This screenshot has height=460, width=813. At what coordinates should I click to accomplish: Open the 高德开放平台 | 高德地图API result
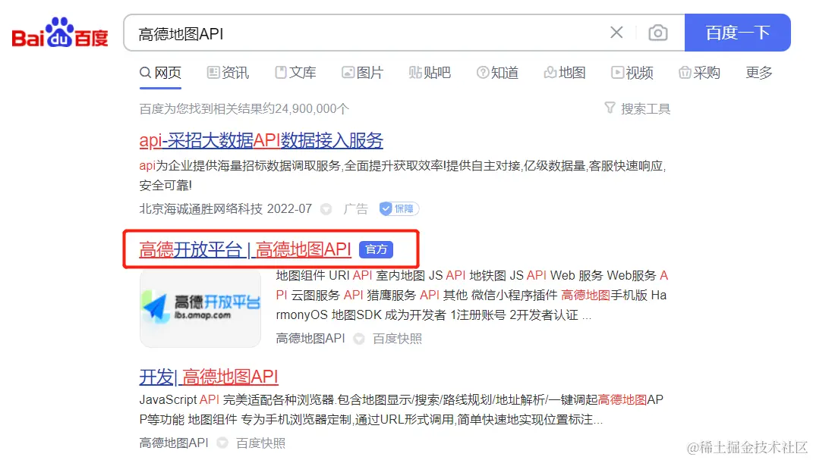coord(244,249)
